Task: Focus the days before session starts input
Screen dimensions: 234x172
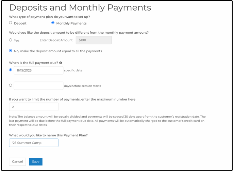Action: 38,86
